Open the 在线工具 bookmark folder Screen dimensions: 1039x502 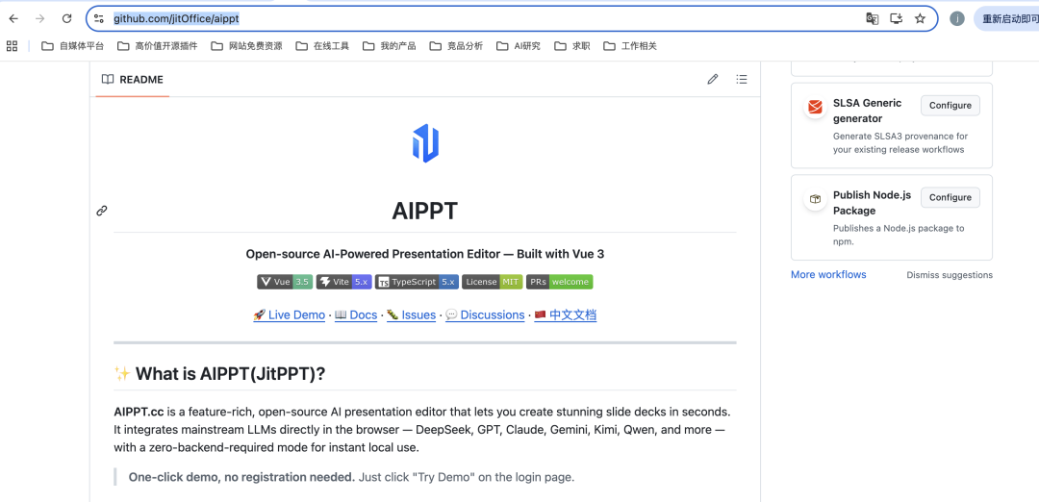pyautogui.click(x=322, y=46)
